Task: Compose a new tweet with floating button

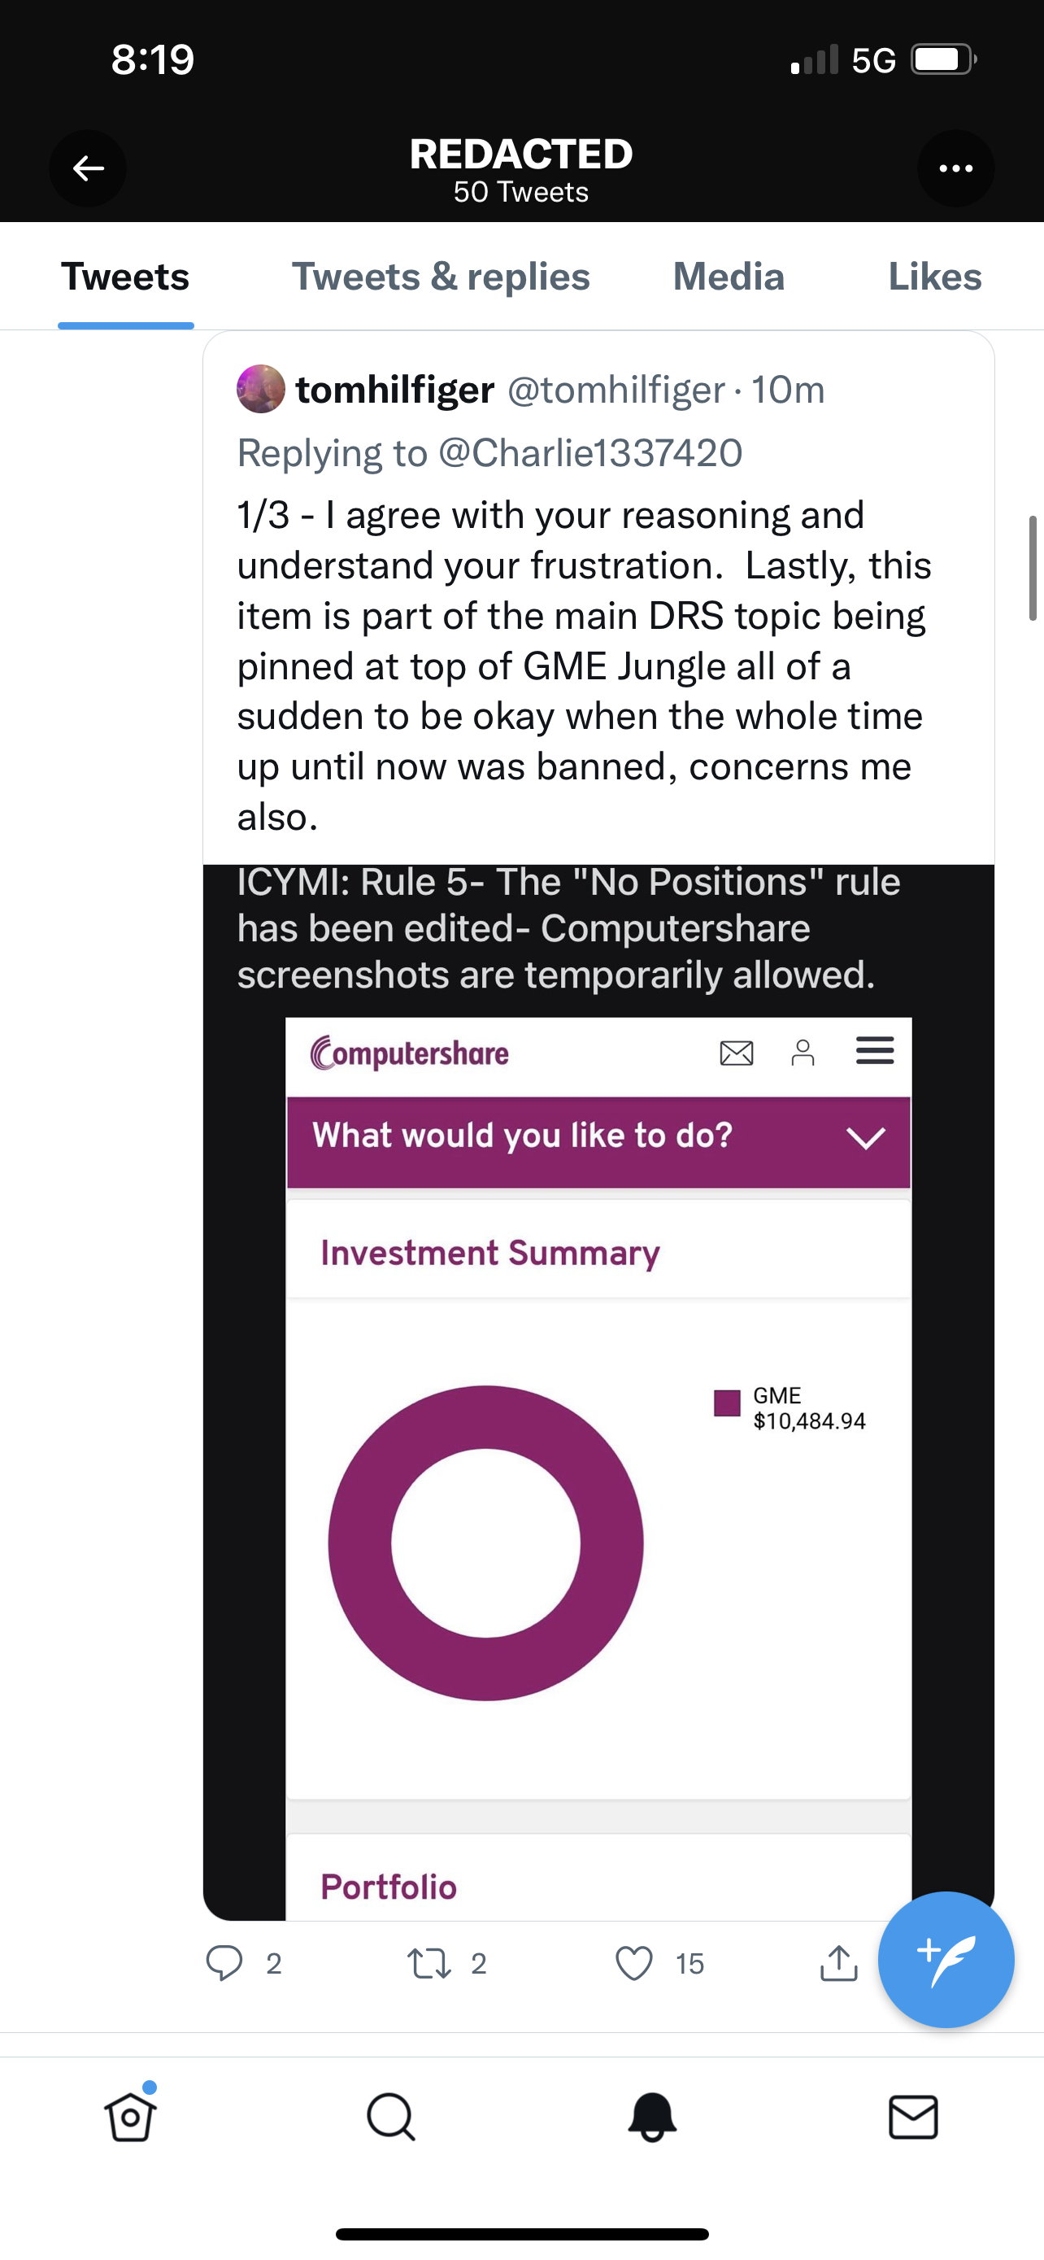Action: point(946,1959)
